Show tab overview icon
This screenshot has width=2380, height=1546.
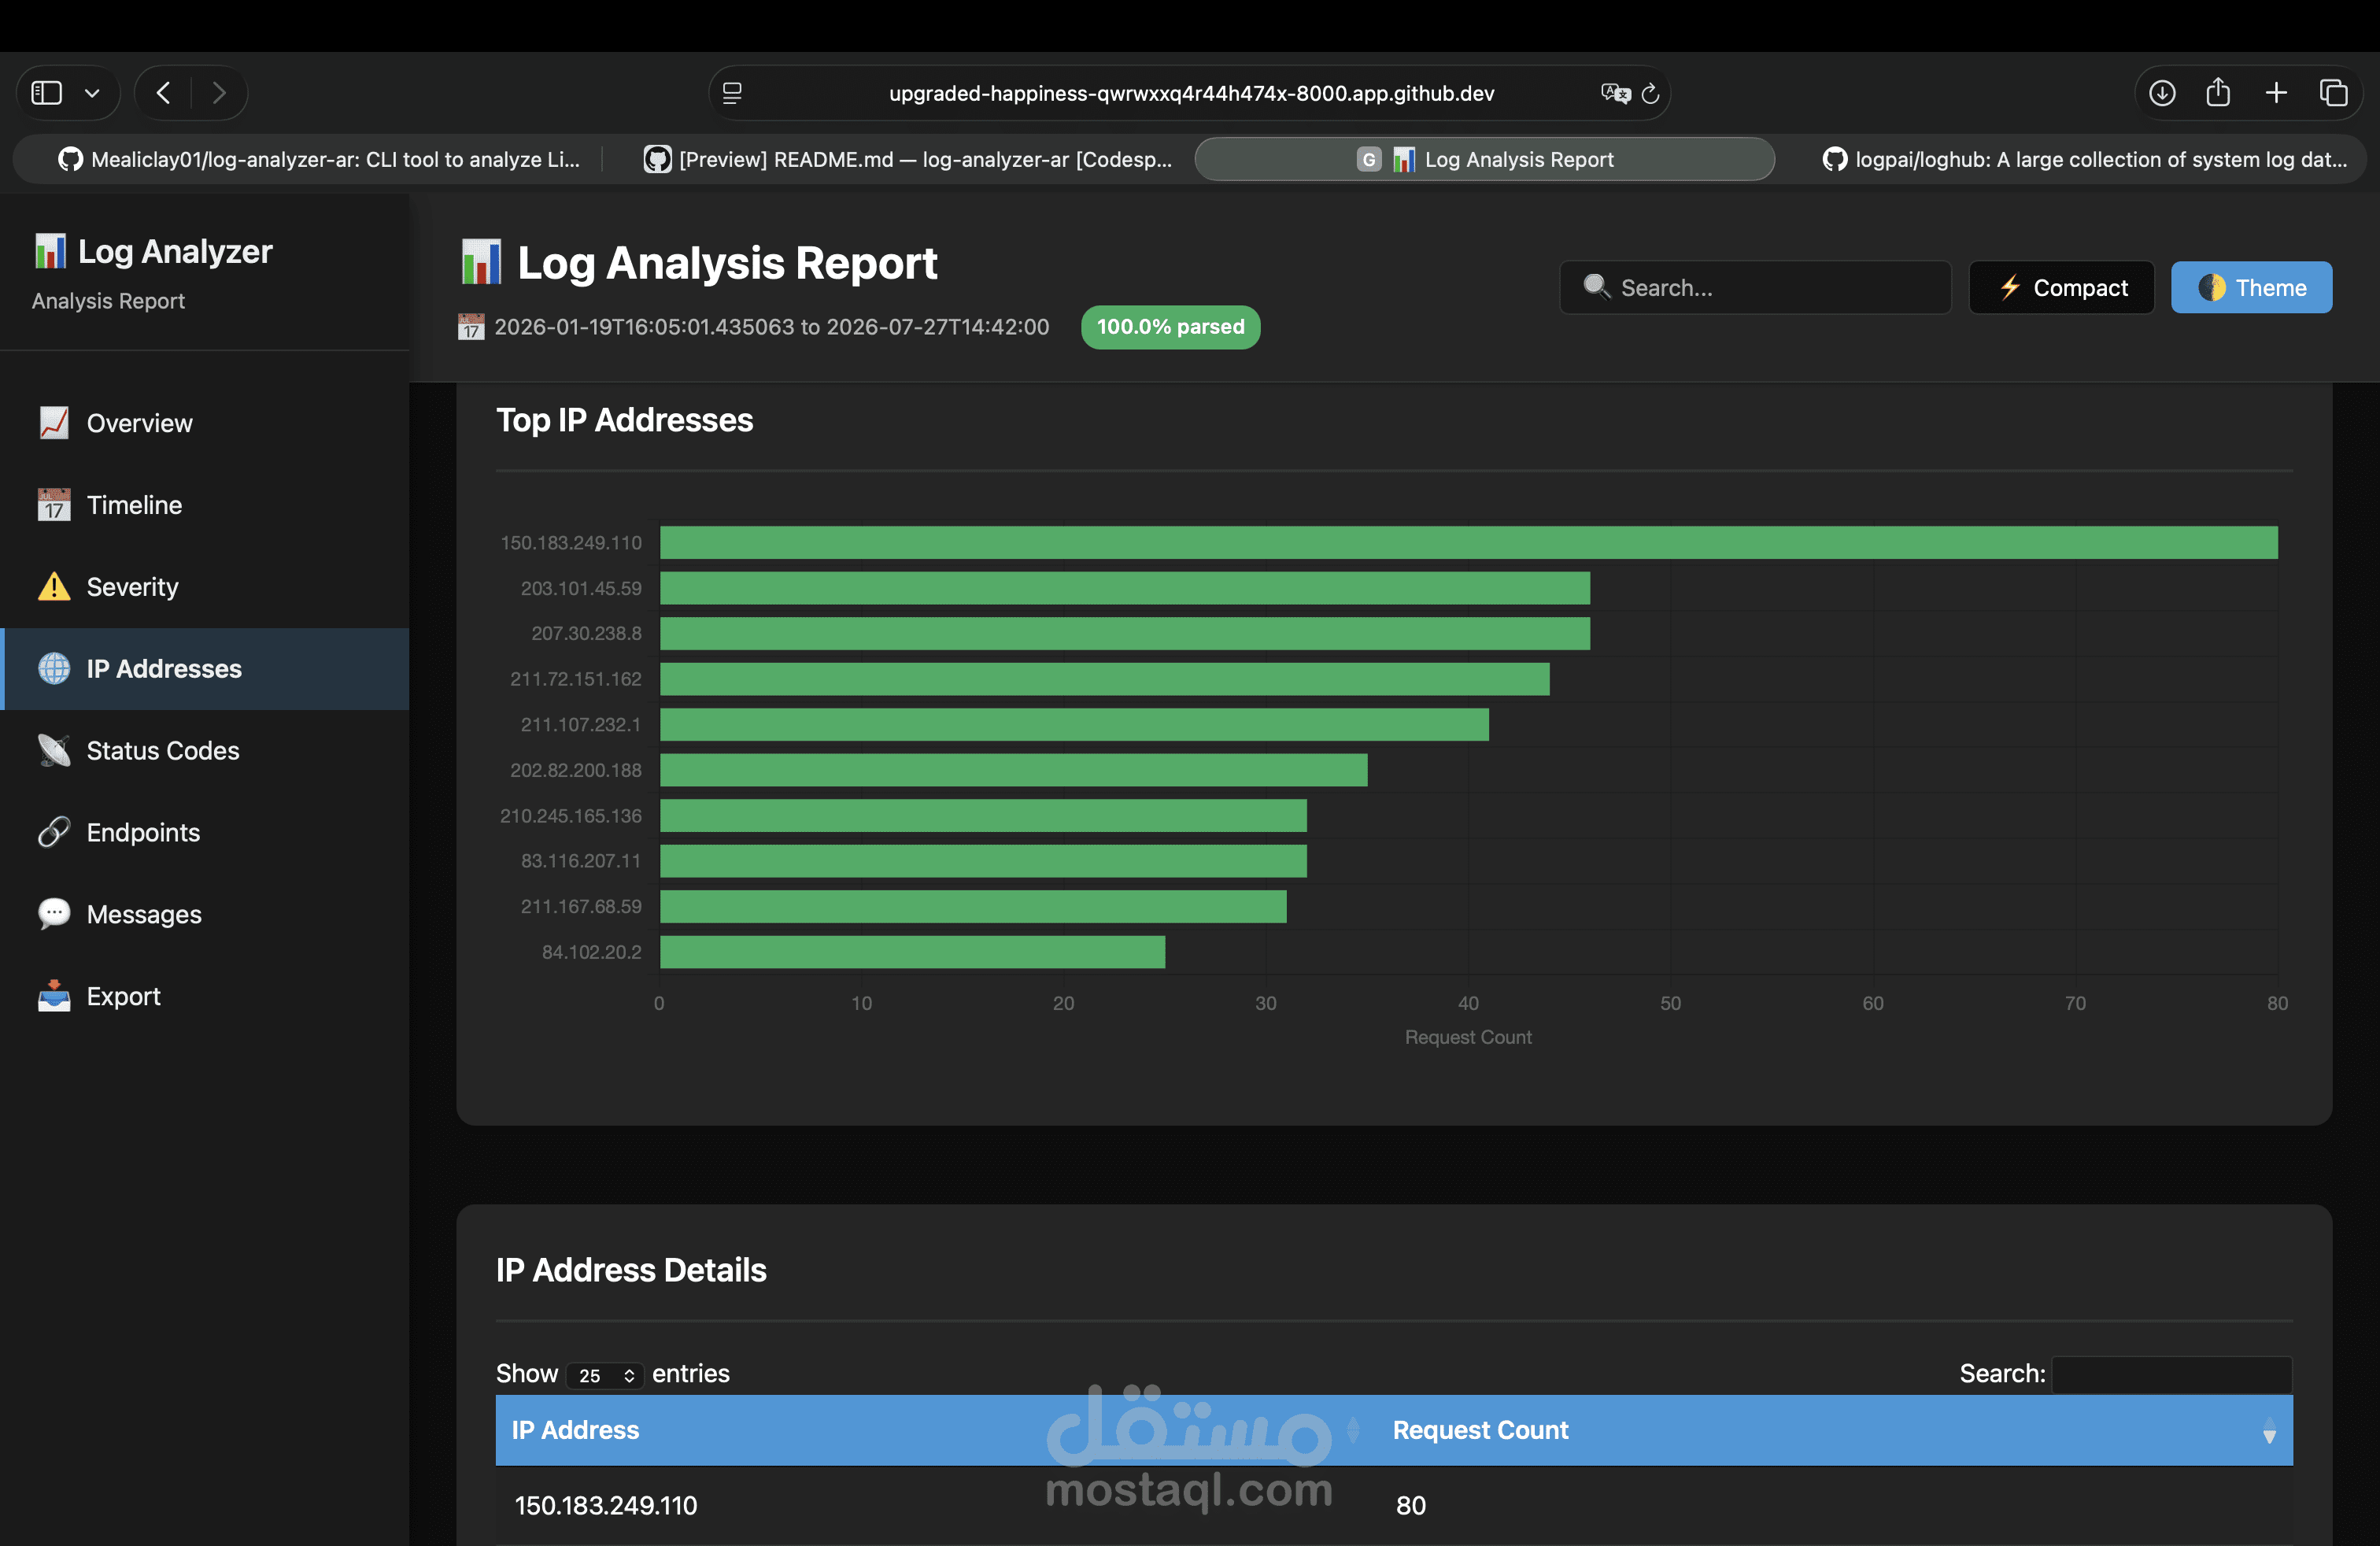pos(2333,93)
